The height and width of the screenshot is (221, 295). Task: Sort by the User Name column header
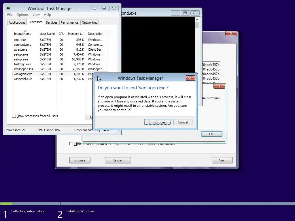pyautogui.click(x=47, y=34)
